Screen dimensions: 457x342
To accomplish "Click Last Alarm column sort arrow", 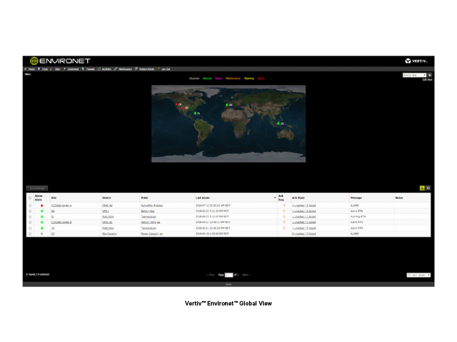I will 275,198.
